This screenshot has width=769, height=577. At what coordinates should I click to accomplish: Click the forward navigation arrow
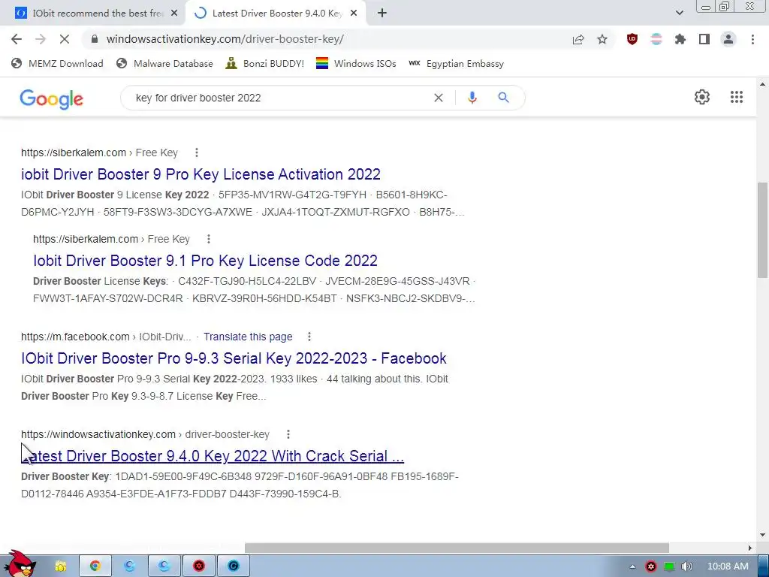(41, 39)
